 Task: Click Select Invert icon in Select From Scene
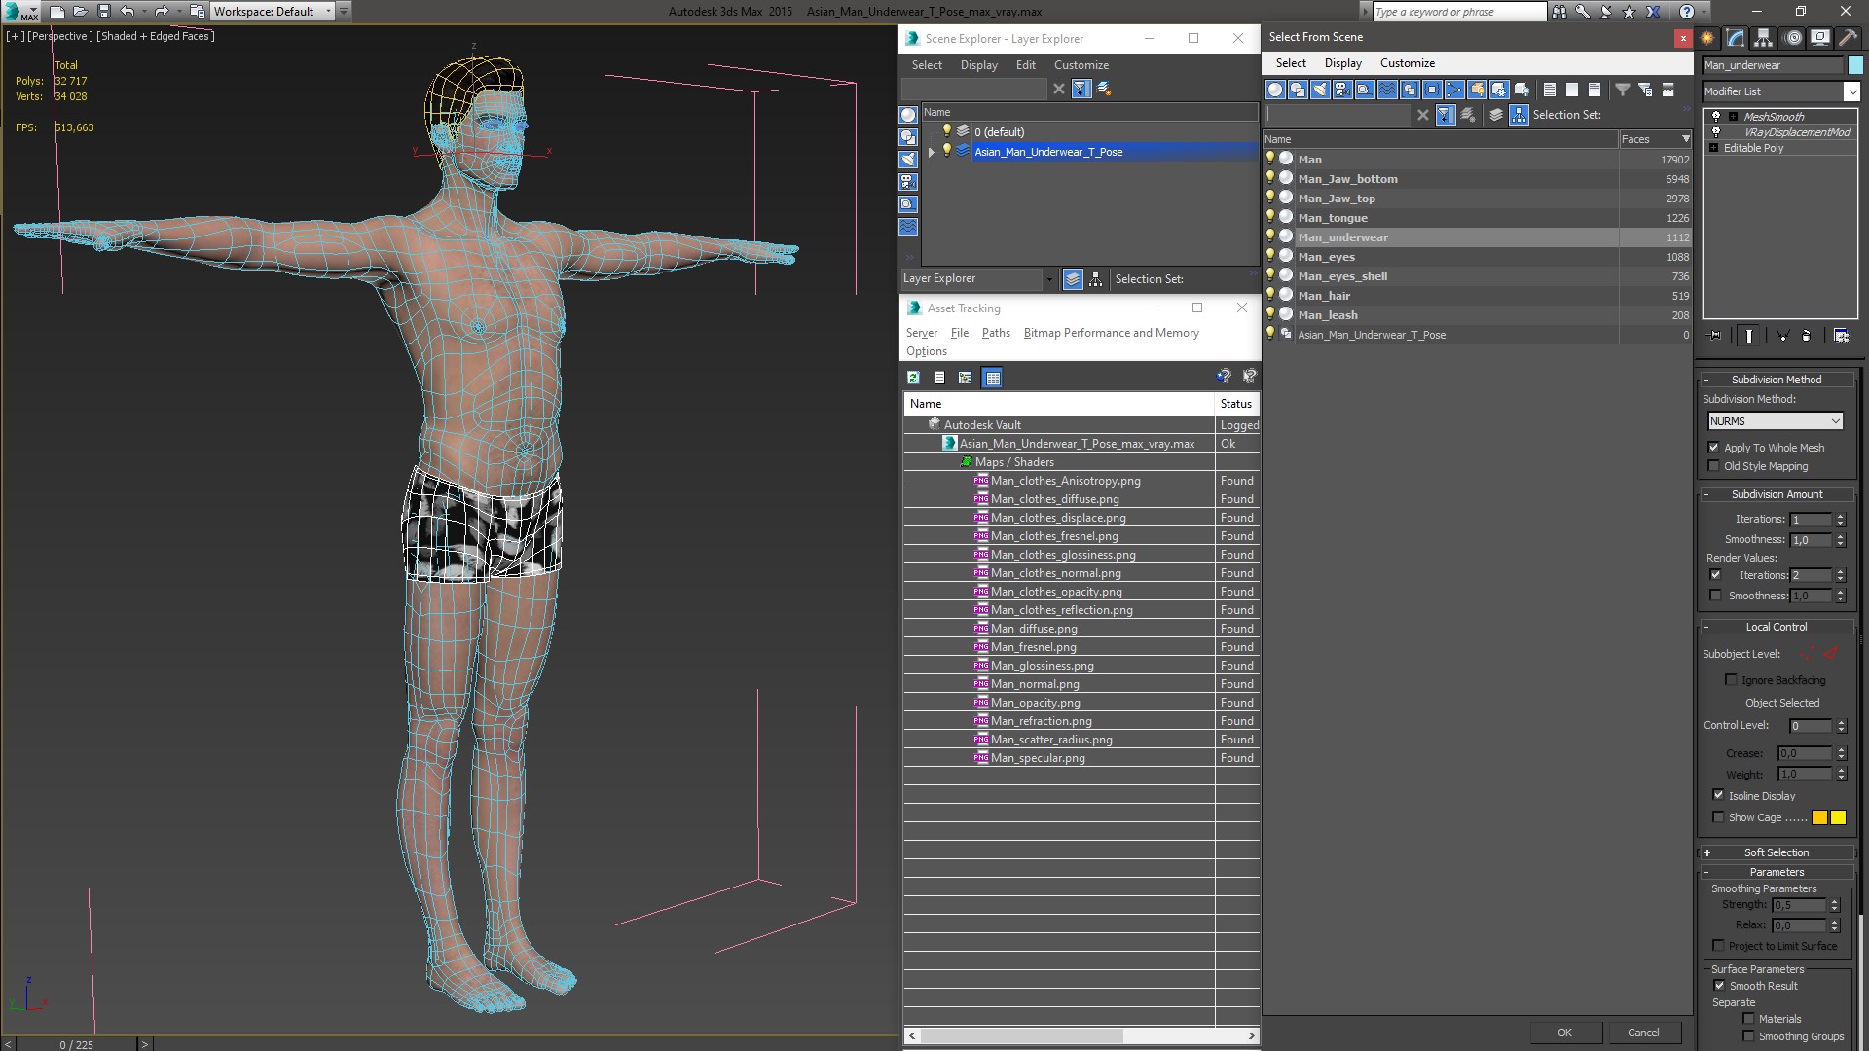(x=1594, y=90)
